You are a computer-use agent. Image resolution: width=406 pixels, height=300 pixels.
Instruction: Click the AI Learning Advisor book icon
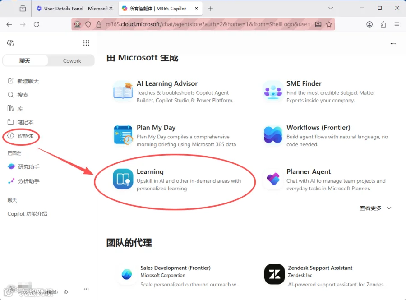123,91
